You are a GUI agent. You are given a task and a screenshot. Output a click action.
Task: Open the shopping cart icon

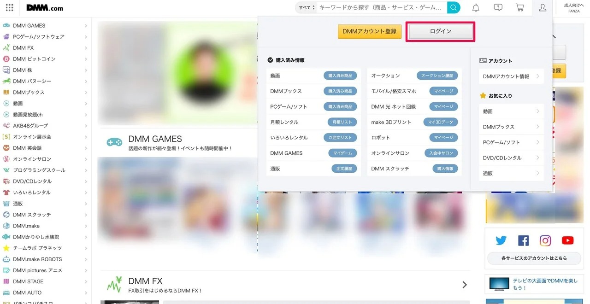pos(520,7)
